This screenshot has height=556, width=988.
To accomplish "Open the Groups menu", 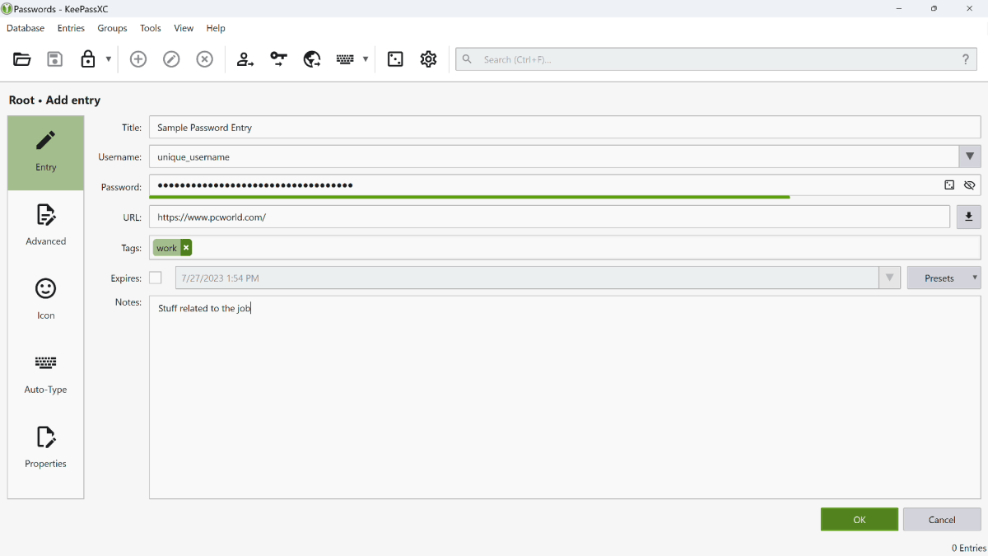I will click(112, 28).
